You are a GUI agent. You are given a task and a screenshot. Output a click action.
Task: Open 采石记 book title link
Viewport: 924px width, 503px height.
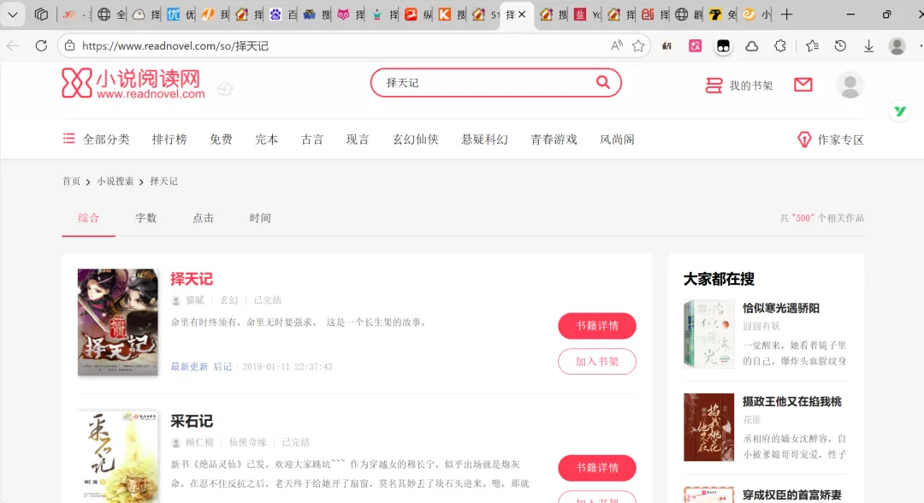(x=192, y=421)
